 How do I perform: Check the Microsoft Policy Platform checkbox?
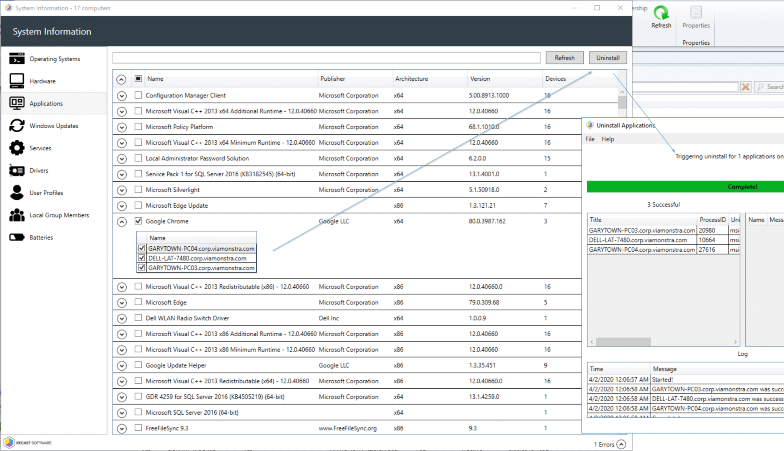[138, 127]
